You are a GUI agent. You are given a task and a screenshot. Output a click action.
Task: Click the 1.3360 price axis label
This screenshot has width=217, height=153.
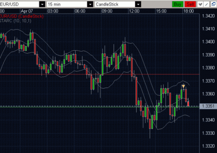[x=208, y=94]
